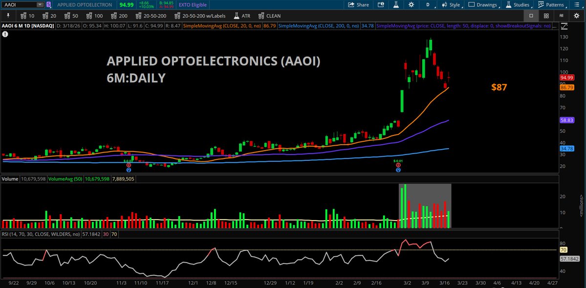The height and width of the screenshot is (288, 586).
Task: Click the RSI (14, 70, 30, CLOSE, WILDERS, no) label
Action: (x=41, y=234)
